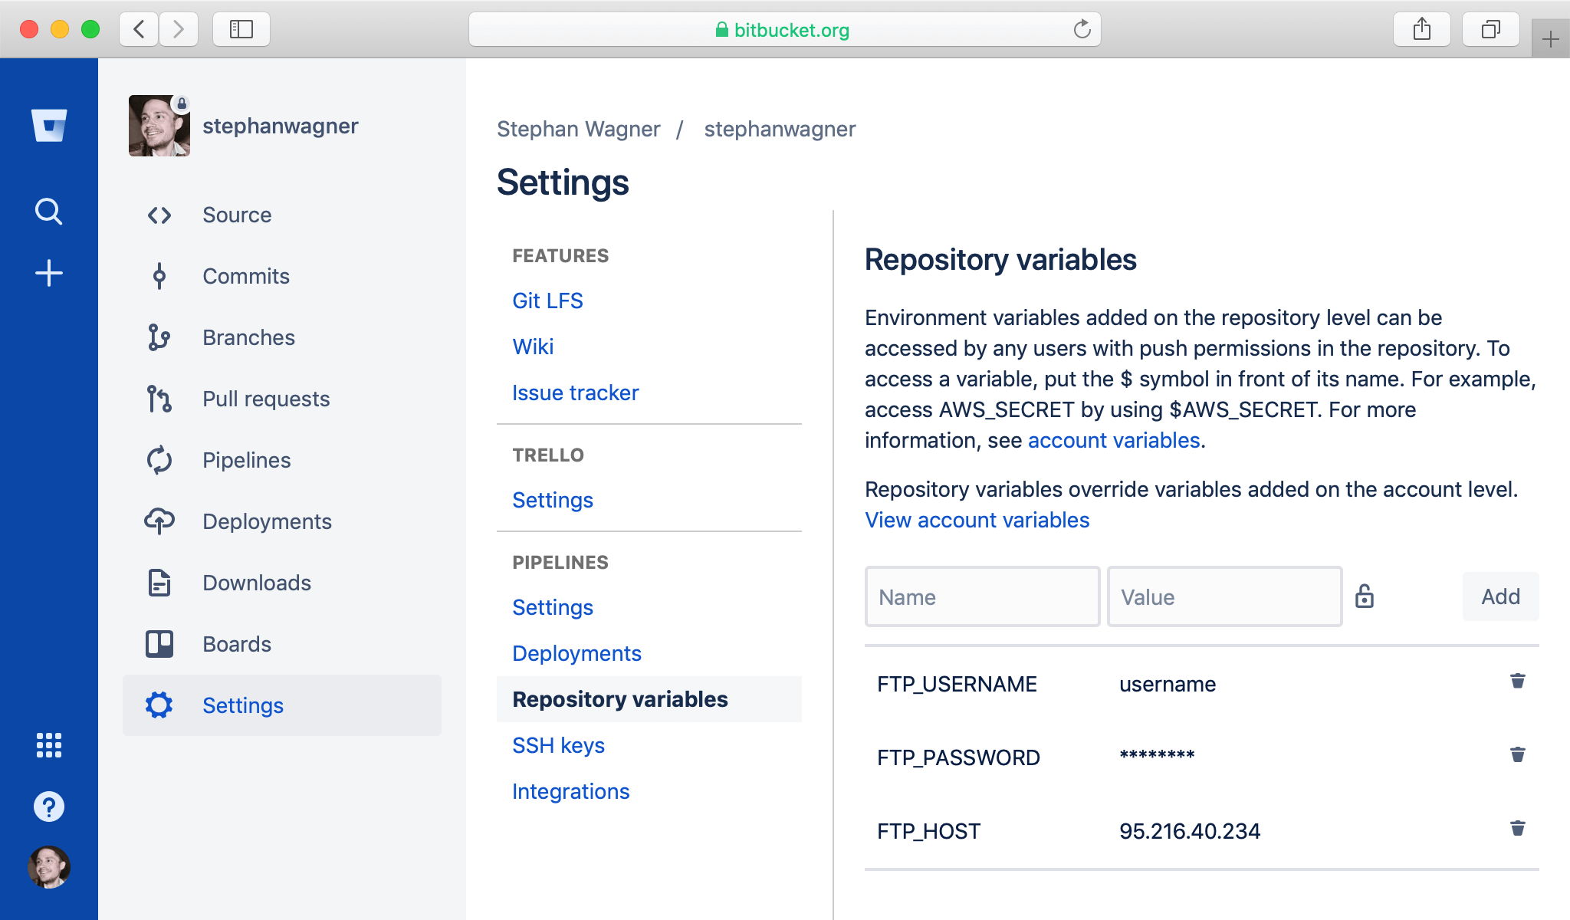Click the Deployments cloud icon in navigation
This screenshot has height=920, width=1570.
(x=159, y=521)
